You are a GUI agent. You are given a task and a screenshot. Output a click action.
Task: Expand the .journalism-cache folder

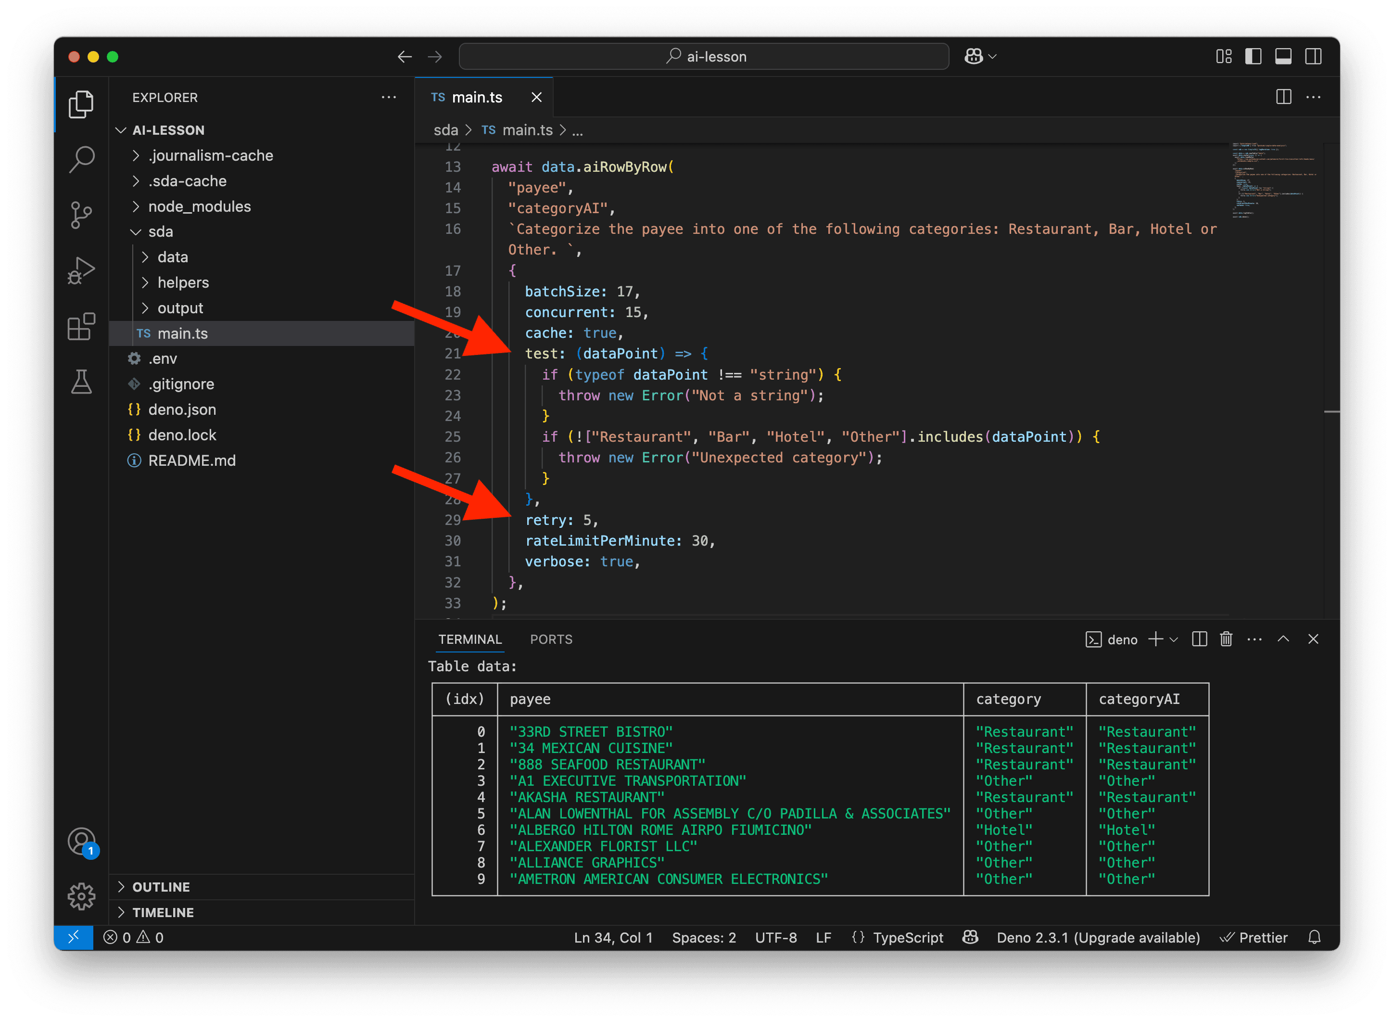click(x=262, y=155)
